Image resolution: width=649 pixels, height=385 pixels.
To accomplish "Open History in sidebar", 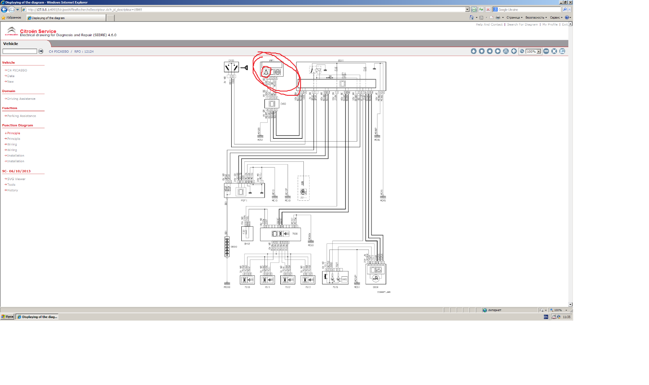I will pos(12,190).
